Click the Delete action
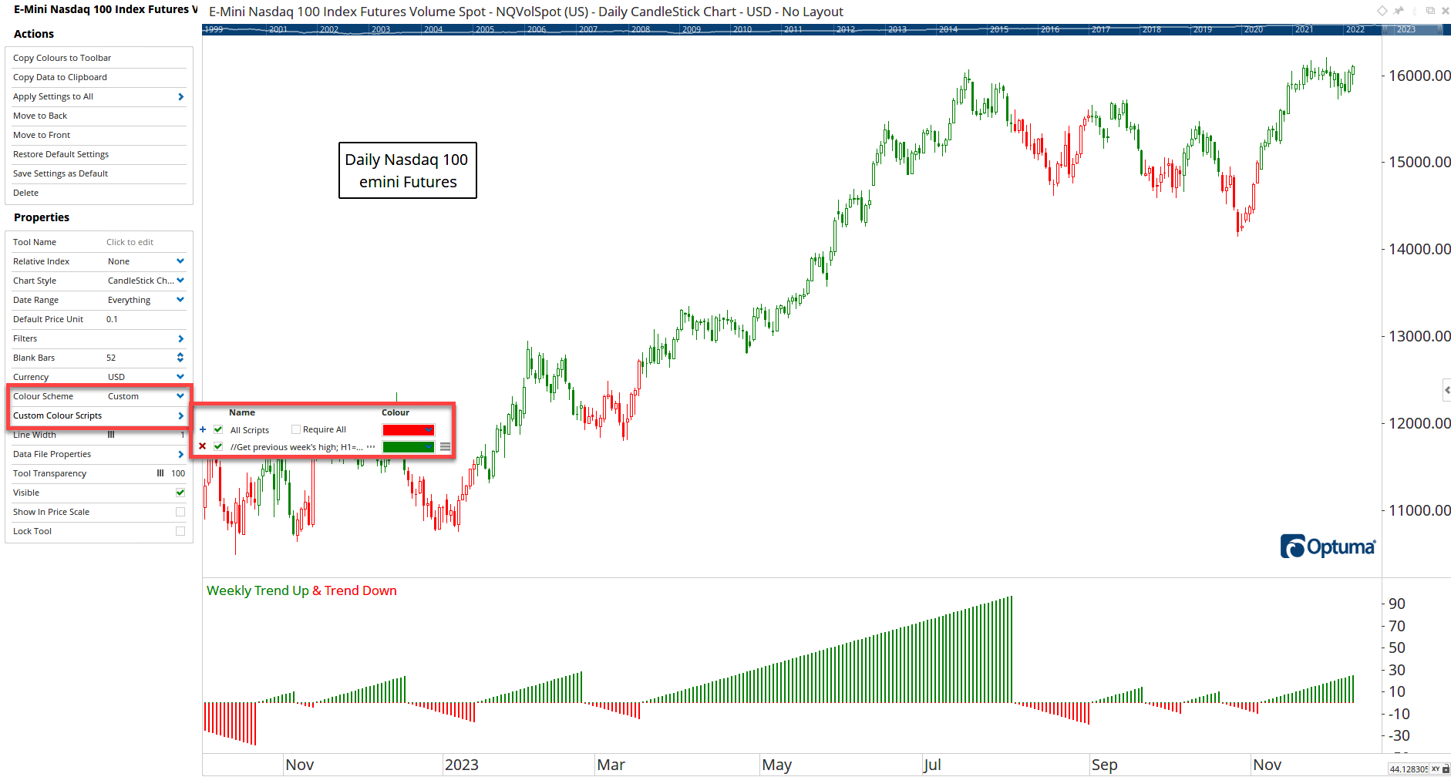The image size is (1451, 777). pos(25,193)
